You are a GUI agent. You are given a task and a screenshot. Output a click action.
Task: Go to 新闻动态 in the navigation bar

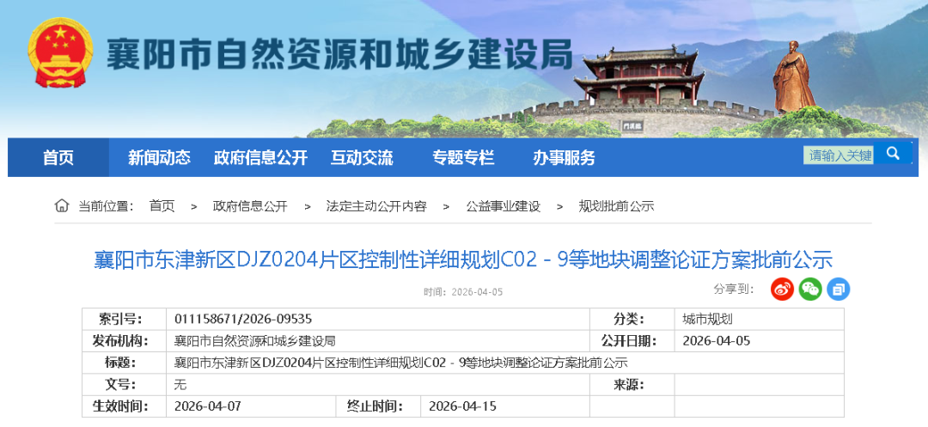click(159, 158)
